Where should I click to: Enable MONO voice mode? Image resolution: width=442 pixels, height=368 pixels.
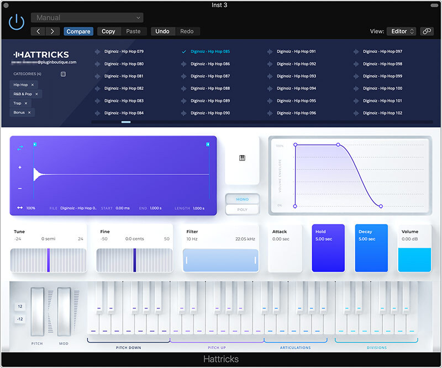(242, 199)
